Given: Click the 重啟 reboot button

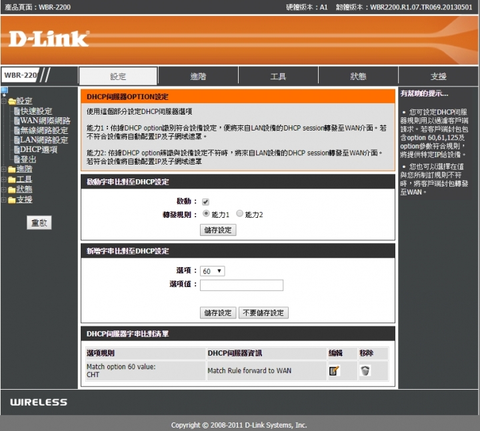Looking at the screenshot, I should tap(39, 222).
